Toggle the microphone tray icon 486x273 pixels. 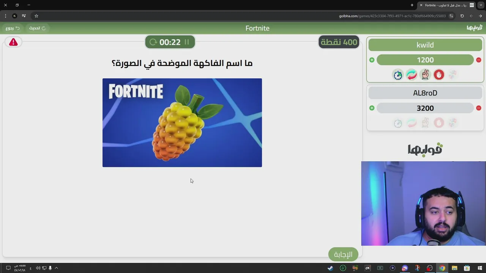click(x=50, y=268)
